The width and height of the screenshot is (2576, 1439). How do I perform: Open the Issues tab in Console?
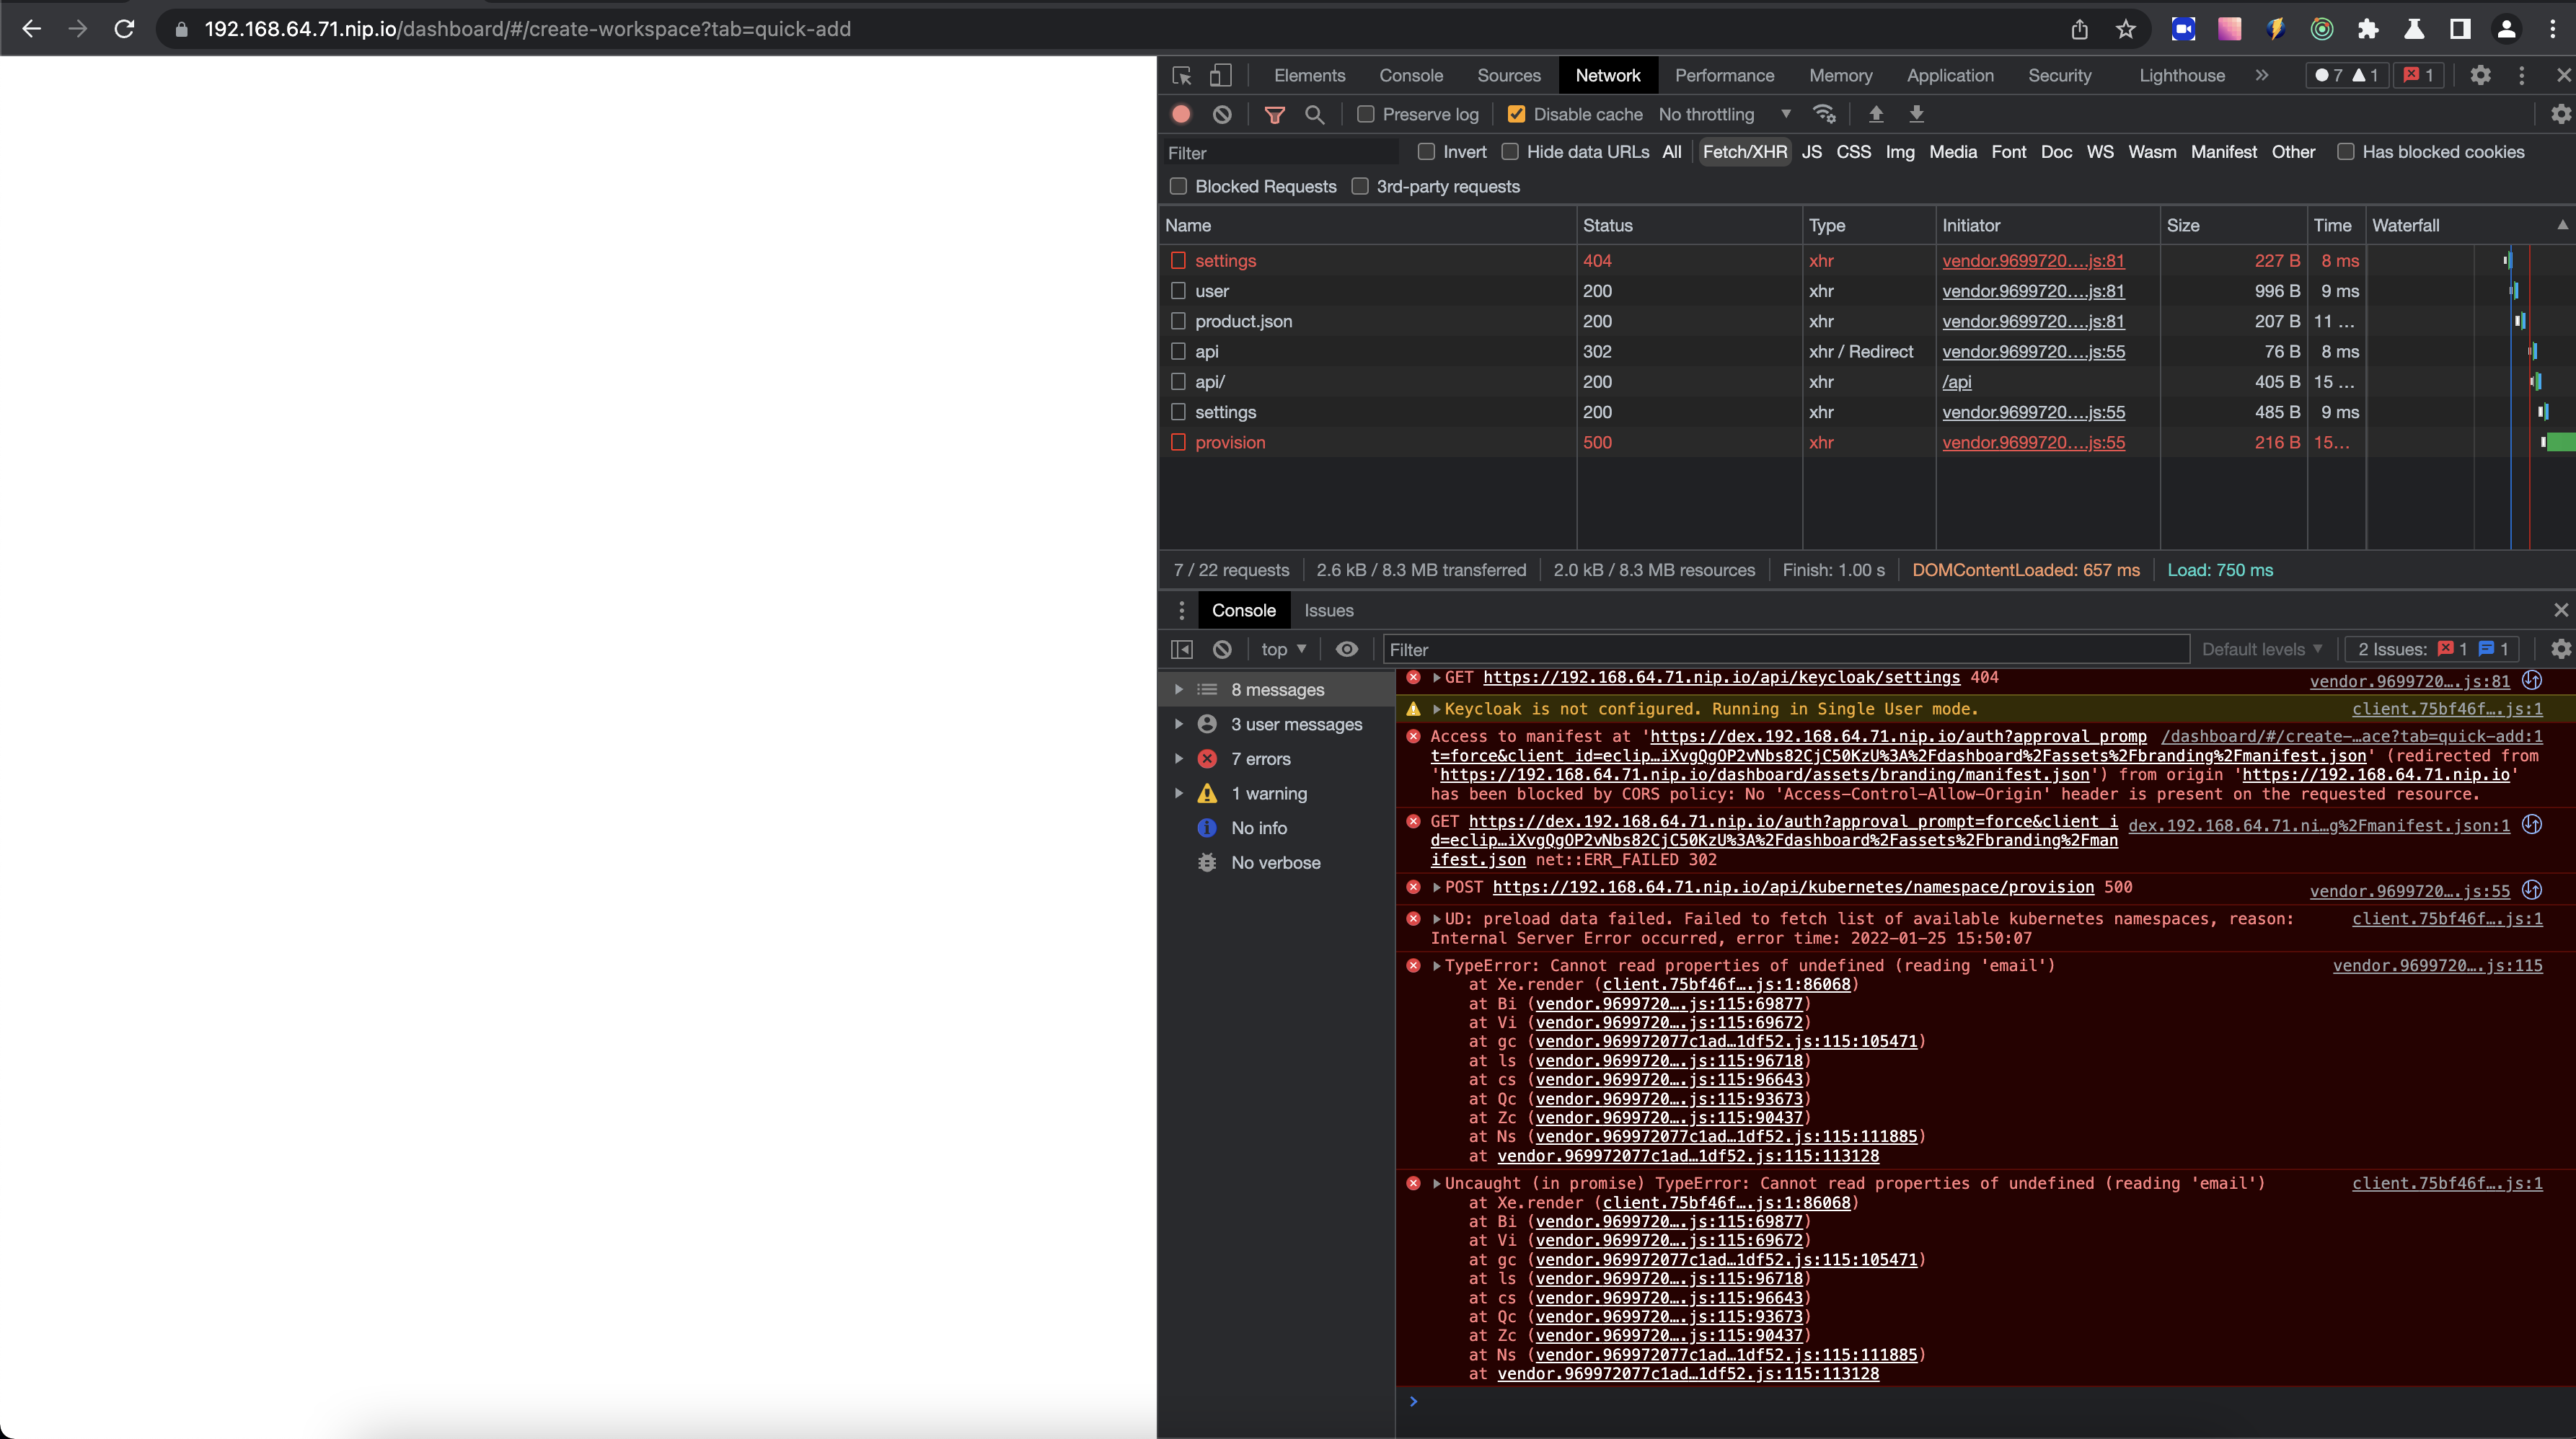[x=1328, y=610]
